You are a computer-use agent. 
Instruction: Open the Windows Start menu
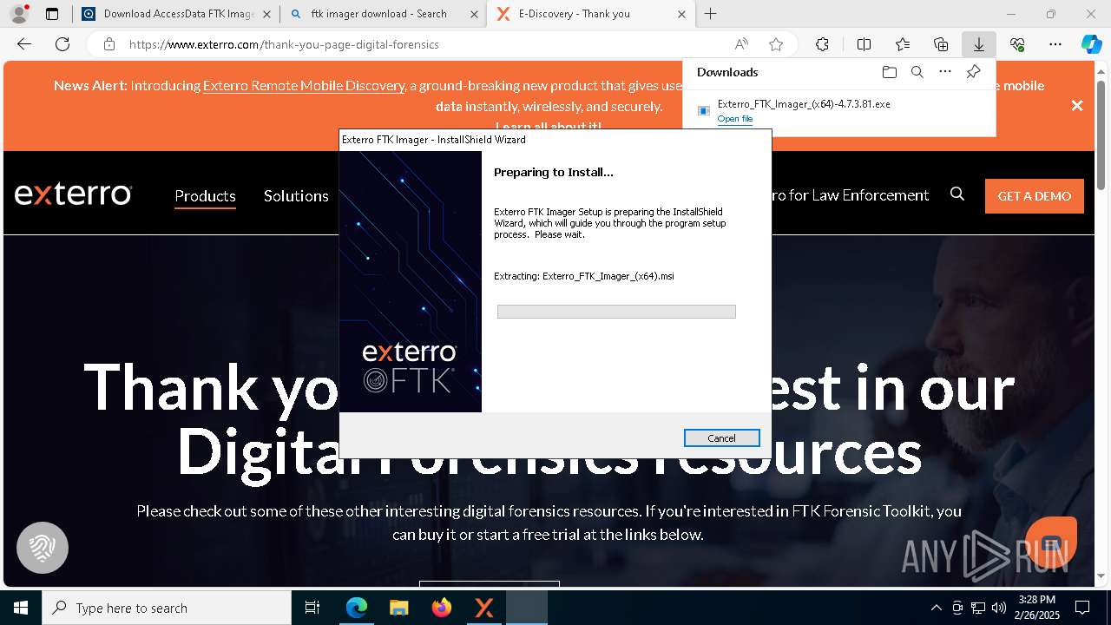(21, 608)
